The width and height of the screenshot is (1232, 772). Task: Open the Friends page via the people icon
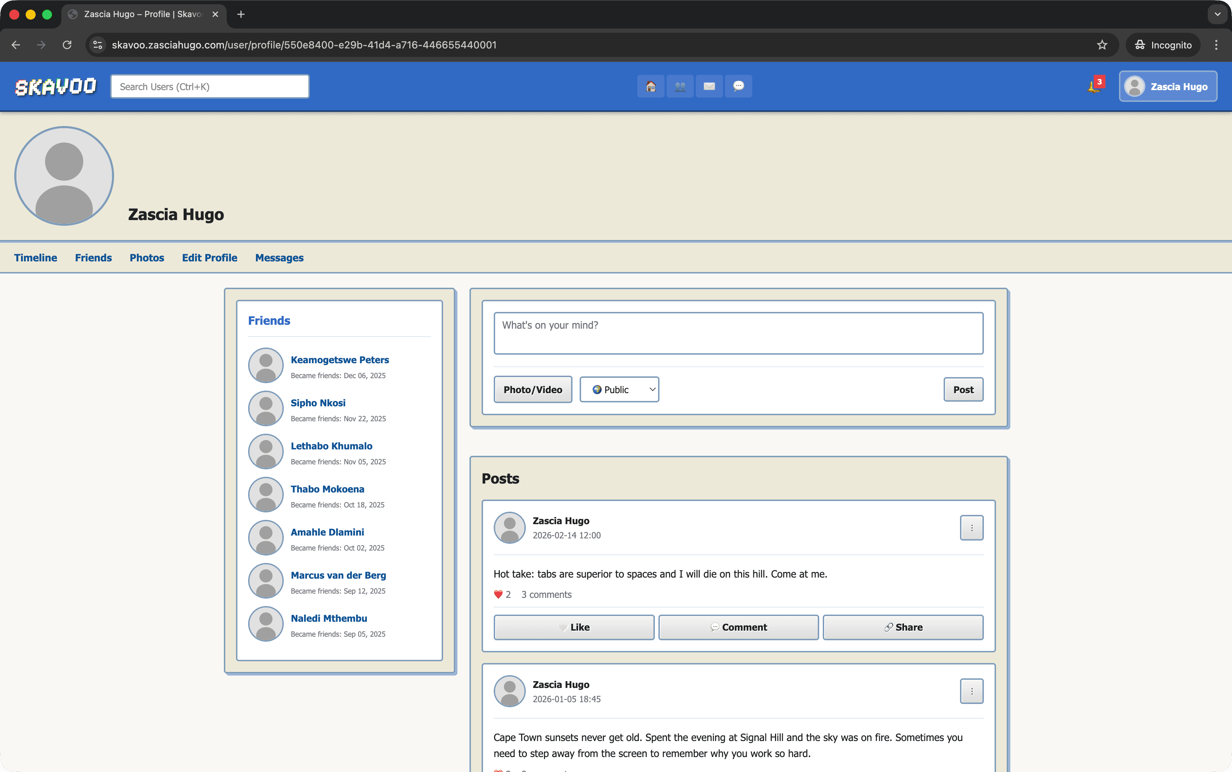pos(679,86)
